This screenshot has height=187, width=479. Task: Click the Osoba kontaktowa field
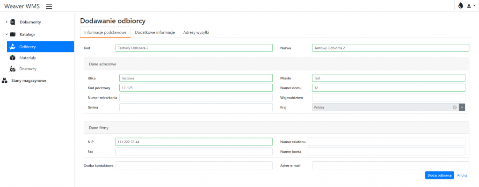coord(194,165)
